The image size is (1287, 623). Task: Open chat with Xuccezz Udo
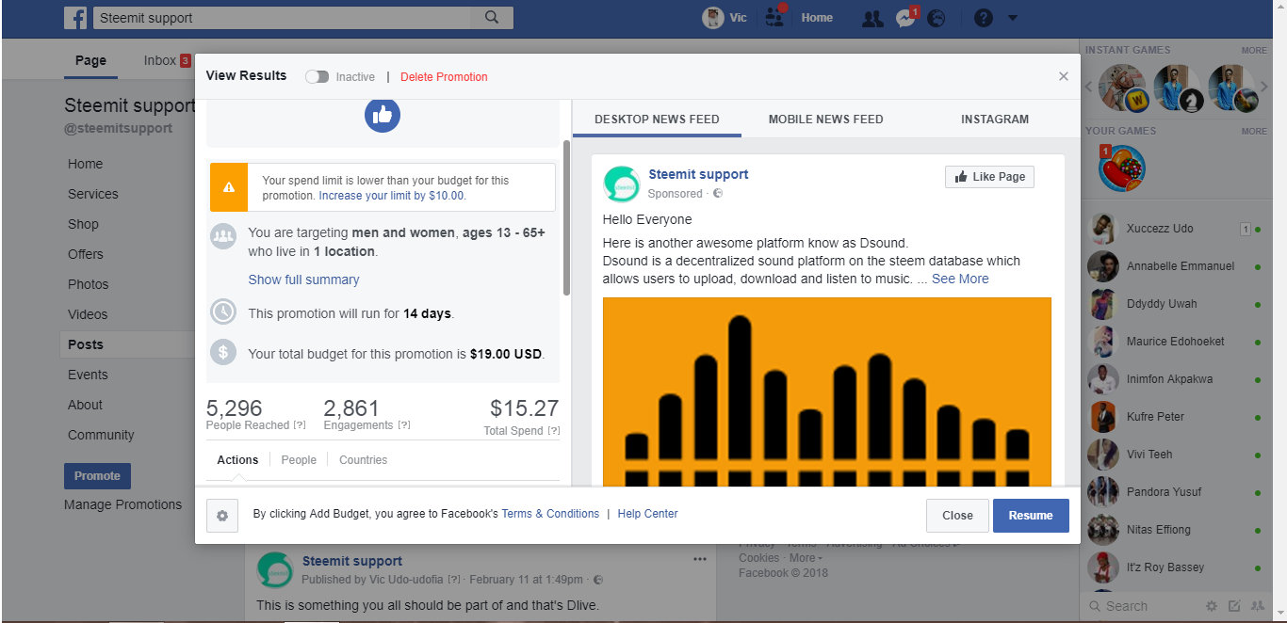[x=1175, y=229]
